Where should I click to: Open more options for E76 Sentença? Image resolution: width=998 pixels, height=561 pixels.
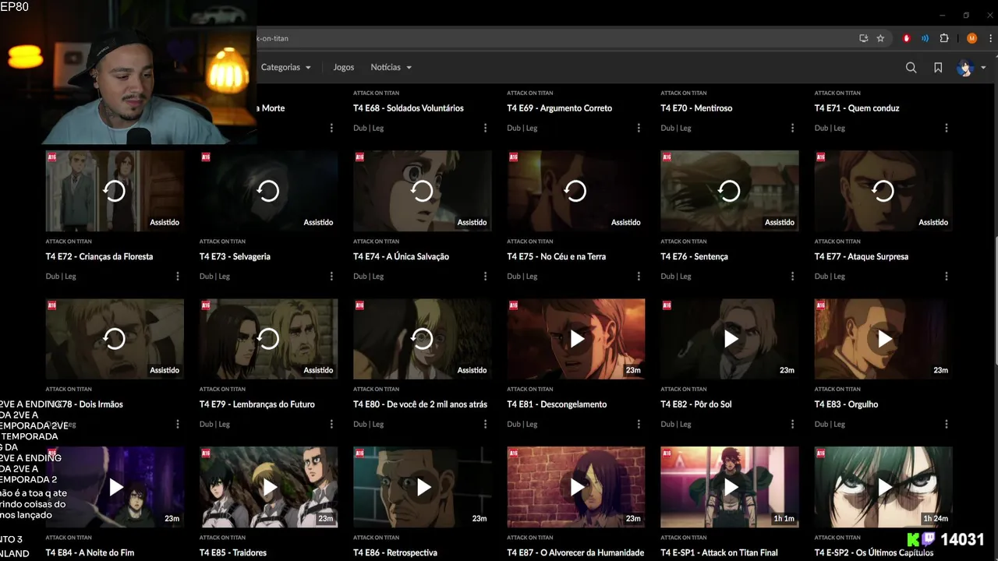(x=792, y=276)
